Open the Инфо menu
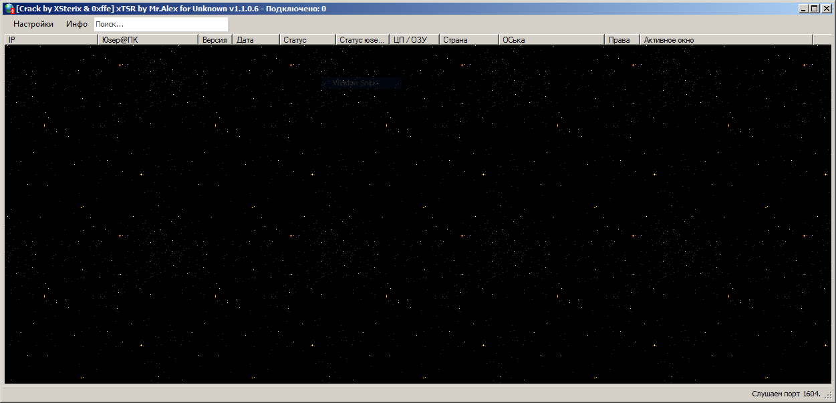 point(77,24)
